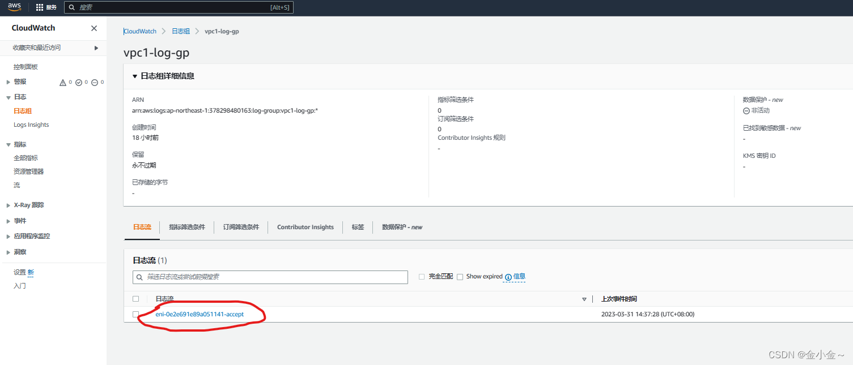Click the 18 小时前 creation time value
The height and width of the screenshot is (365, 853).
(145, 138)
